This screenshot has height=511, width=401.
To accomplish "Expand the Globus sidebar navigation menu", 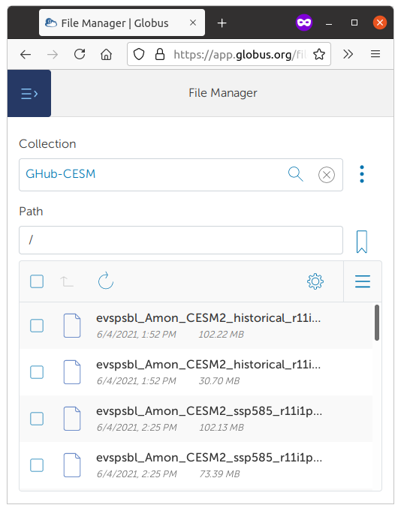I will pyautogui.click(x=29, y=94).
